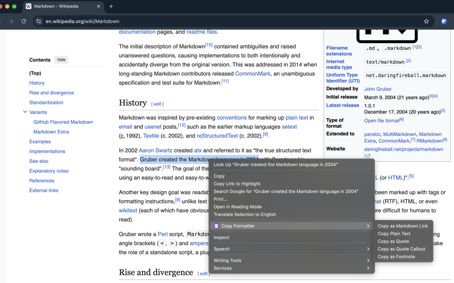Hide the Contents sidebar with the hide button
The width and height of the screenshot is (454, 283).
pyautogui.click(x=61, y=60)
